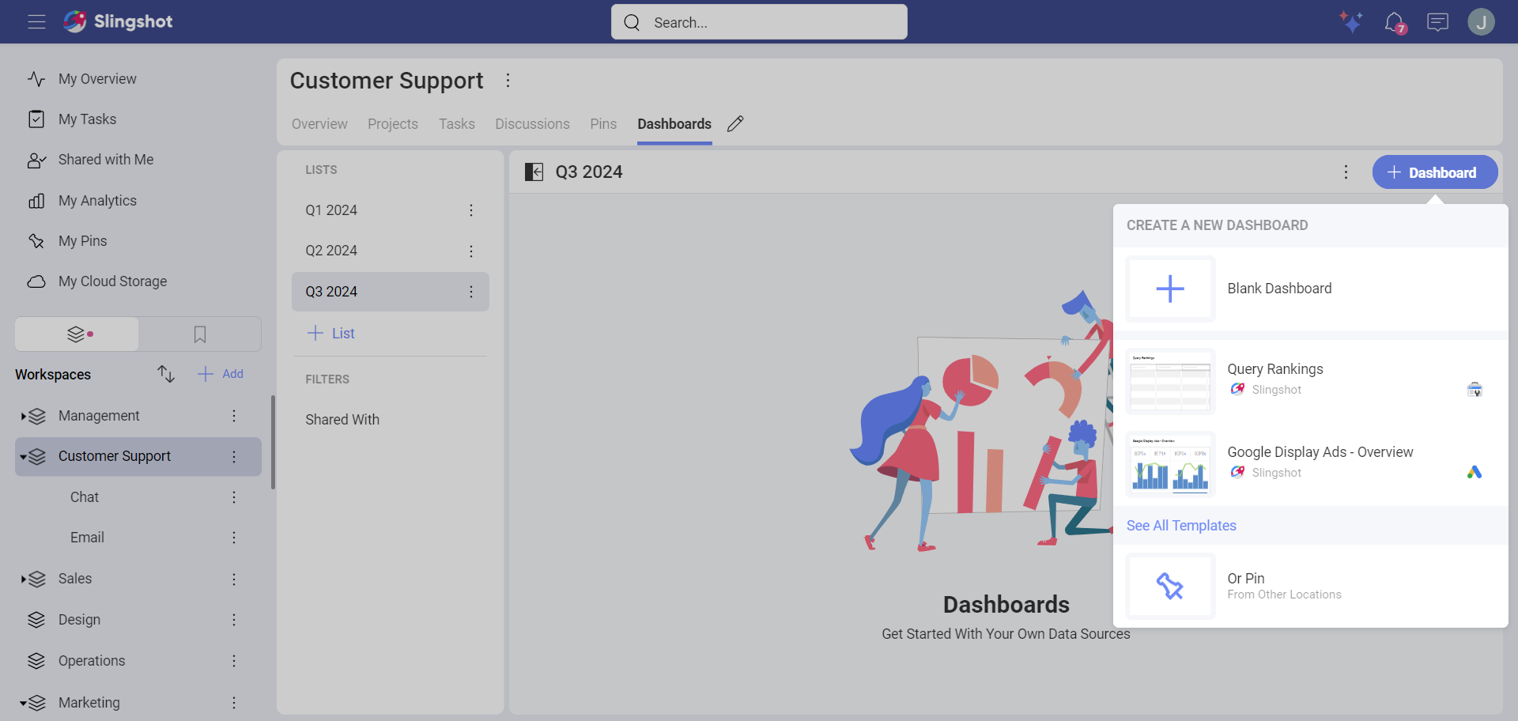Viewport: 1518px width, 721px height.
Task: Open Q3 2024 list options menu
Action: click(471, 292)
